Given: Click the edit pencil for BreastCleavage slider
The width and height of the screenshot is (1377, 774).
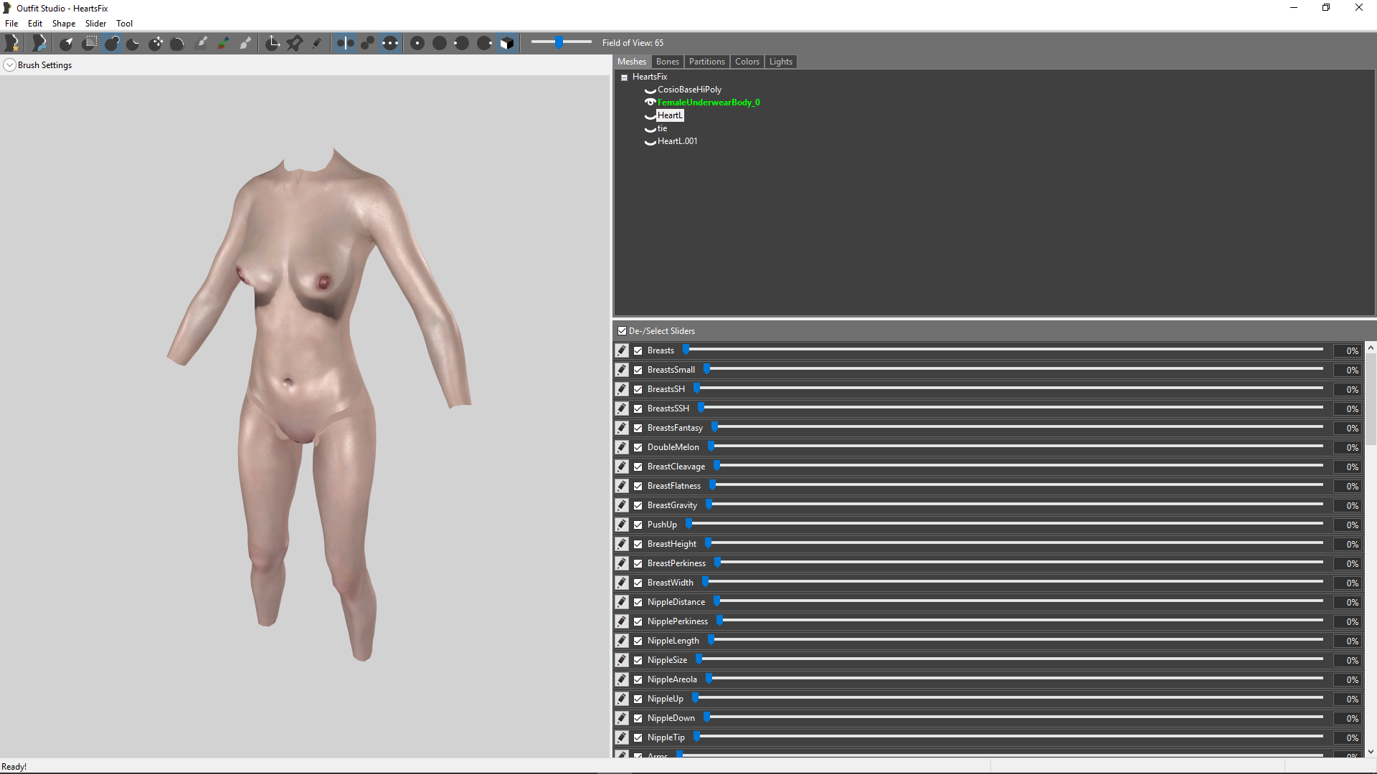Looking at the screenshot, I should click(622, 467).
